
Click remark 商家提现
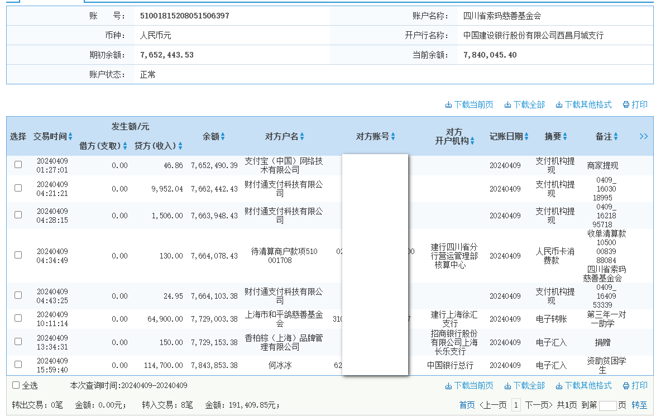pos(602,166)
